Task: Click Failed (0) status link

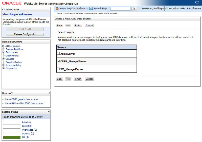Action: pyautogui.click(x=27, y=123)
